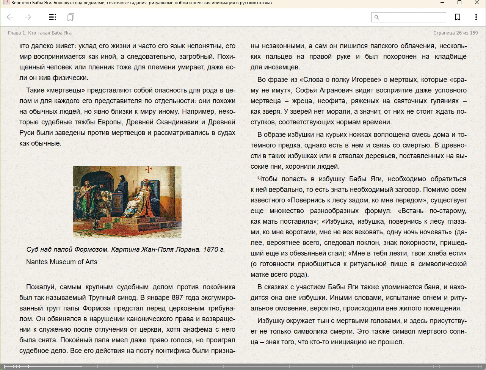Open the saved bookmarks panel
Viewport: 486px width, 370px height.
(x=71, y=17)
